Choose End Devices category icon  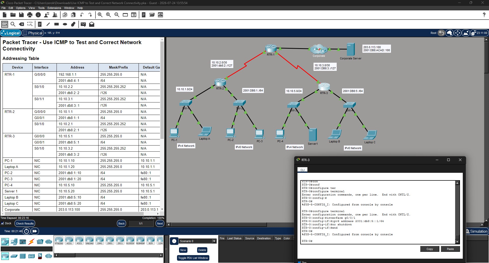pos(14,242)
